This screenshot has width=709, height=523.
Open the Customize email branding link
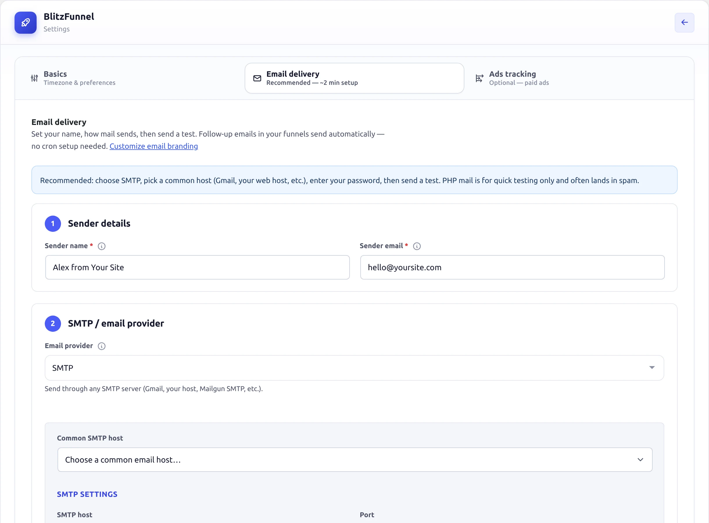[153, 146]
